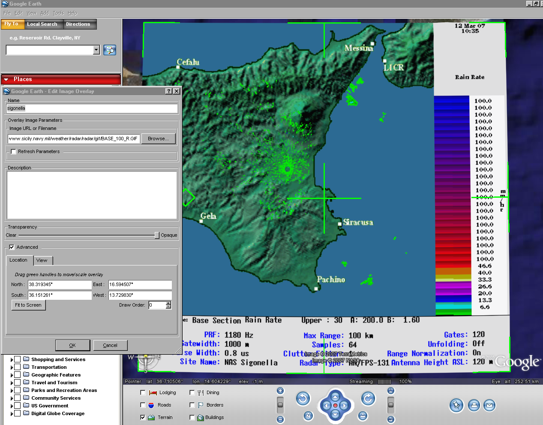
Task: Expand the Geographic Features folder
Action: pyautogui.click(x=12, y=375)
